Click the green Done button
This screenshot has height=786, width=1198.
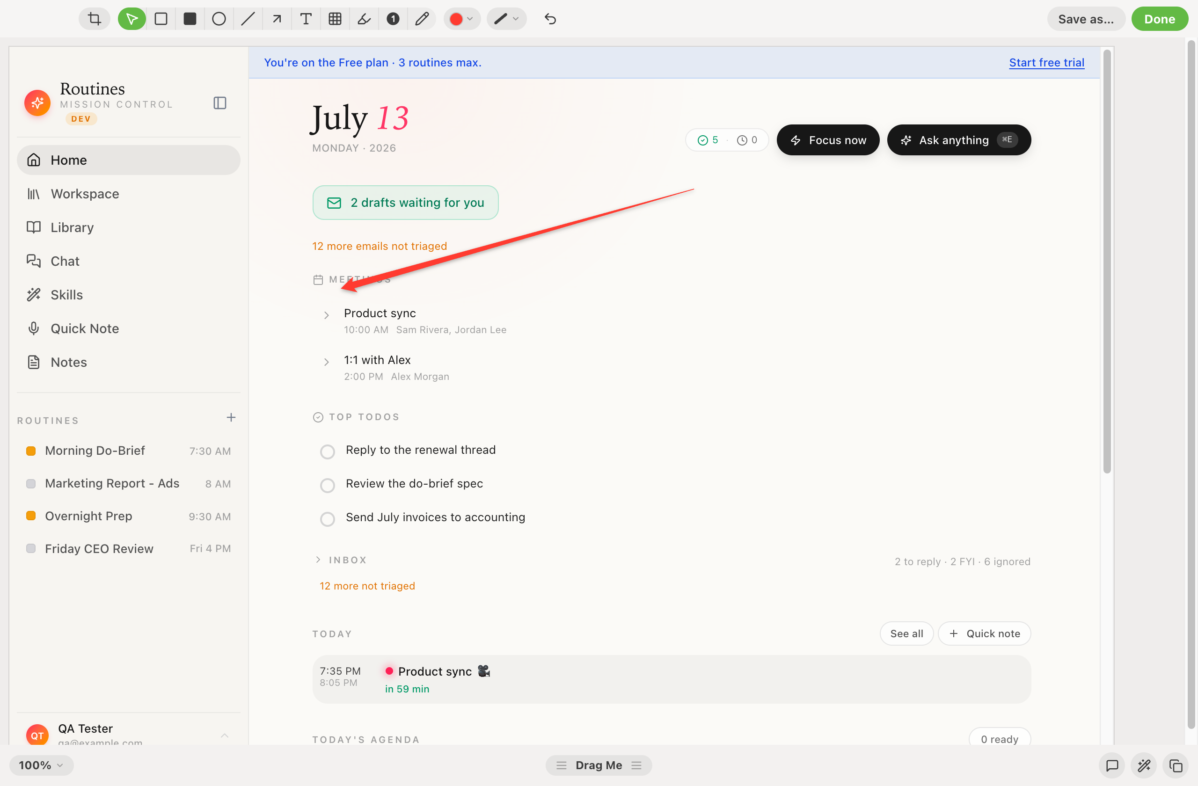1160,19
